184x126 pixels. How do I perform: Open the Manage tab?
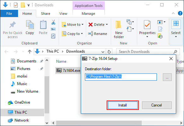(88, 14)
